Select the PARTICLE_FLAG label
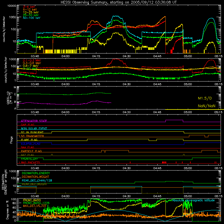 point(31,151)
